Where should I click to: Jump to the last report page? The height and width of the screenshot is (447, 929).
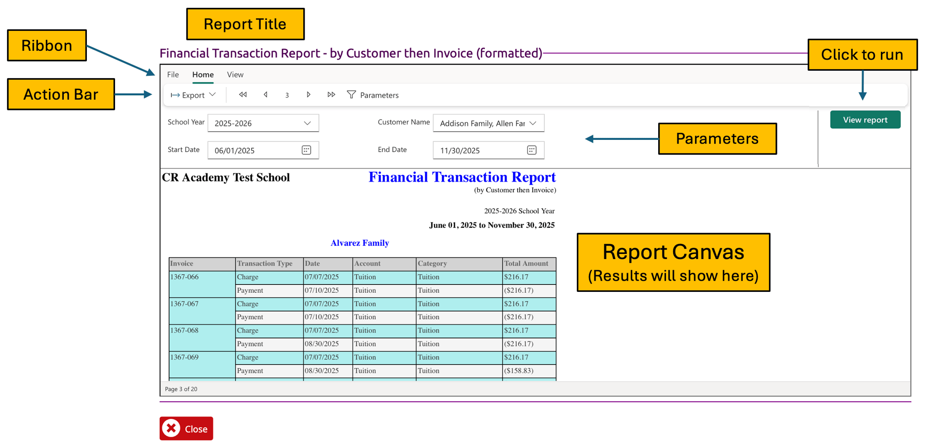(x=331, y=95)
